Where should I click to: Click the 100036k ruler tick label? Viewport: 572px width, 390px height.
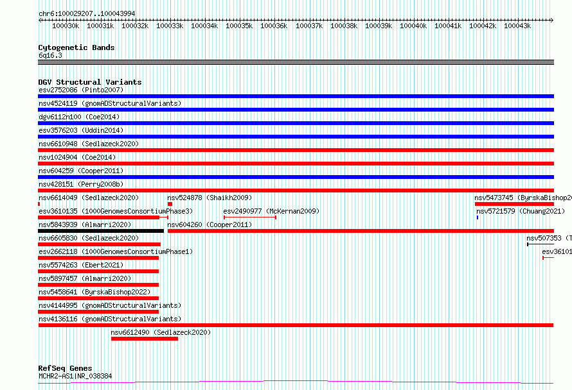(274, 26)
